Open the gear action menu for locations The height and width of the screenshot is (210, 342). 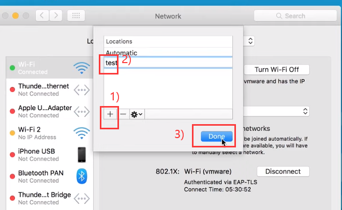(137, 114)
